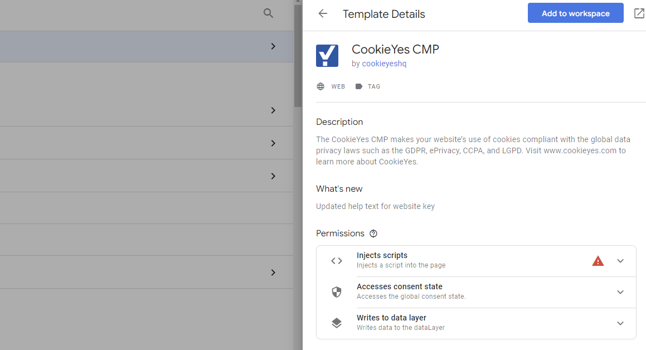Click the CookieYes CMP title

coord(395,50)
